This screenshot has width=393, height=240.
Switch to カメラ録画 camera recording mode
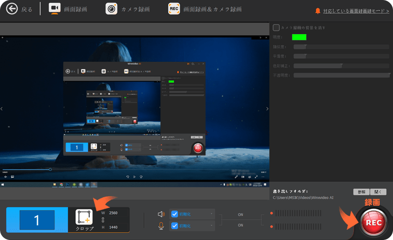[x=127, y=9]
